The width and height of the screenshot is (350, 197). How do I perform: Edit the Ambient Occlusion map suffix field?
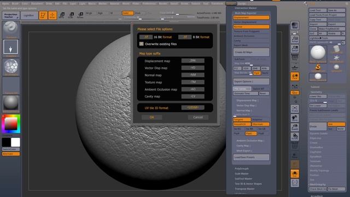193,89
